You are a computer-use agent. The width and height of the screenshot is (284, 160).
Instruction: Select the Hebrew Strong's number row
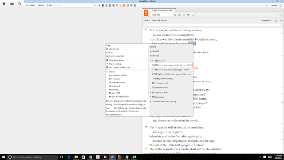(171, 79)
